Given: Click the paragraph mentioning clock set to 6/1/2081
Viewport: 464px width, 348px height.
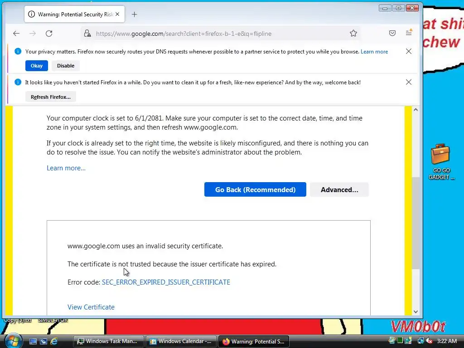Looking at the screenshot, I should (x=204, y=123).
